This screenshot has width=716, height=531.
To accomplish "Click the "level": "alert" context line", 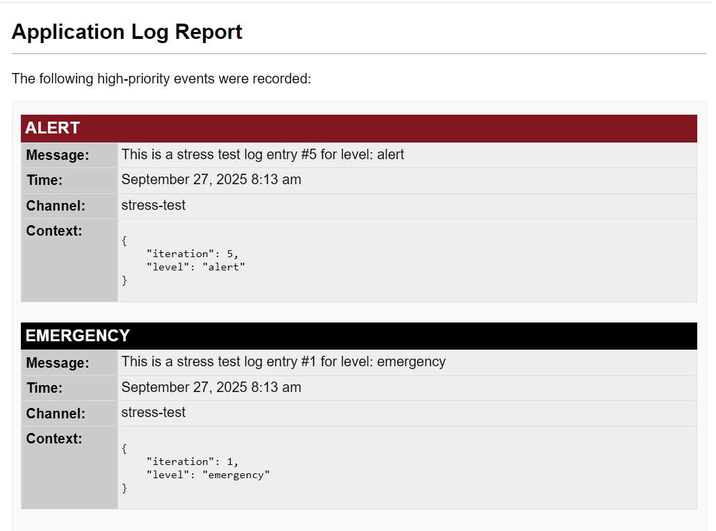I will [x=196, y=267].
